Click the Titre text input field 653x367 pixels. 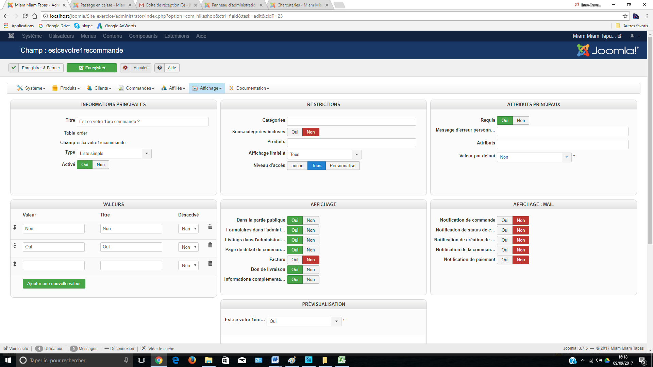click(143, 121)
